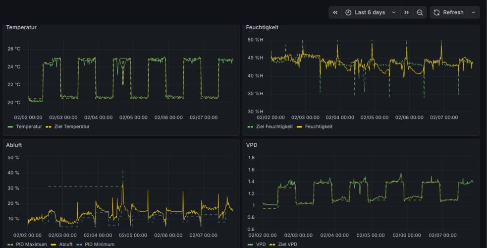
Task: Open the VPD panel title menu
Action: click(252, 145)
